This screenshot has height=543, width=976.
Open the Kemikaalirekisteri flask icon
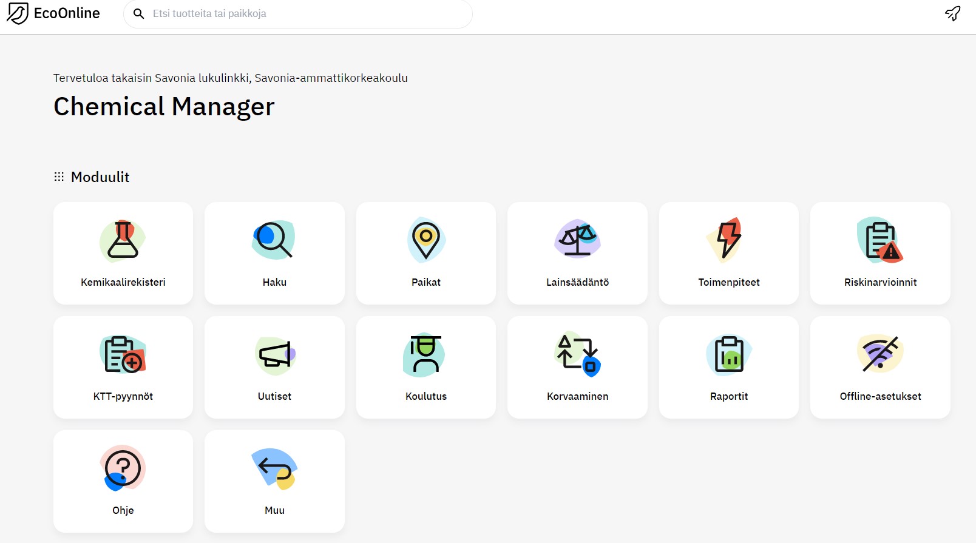[123, 240]
